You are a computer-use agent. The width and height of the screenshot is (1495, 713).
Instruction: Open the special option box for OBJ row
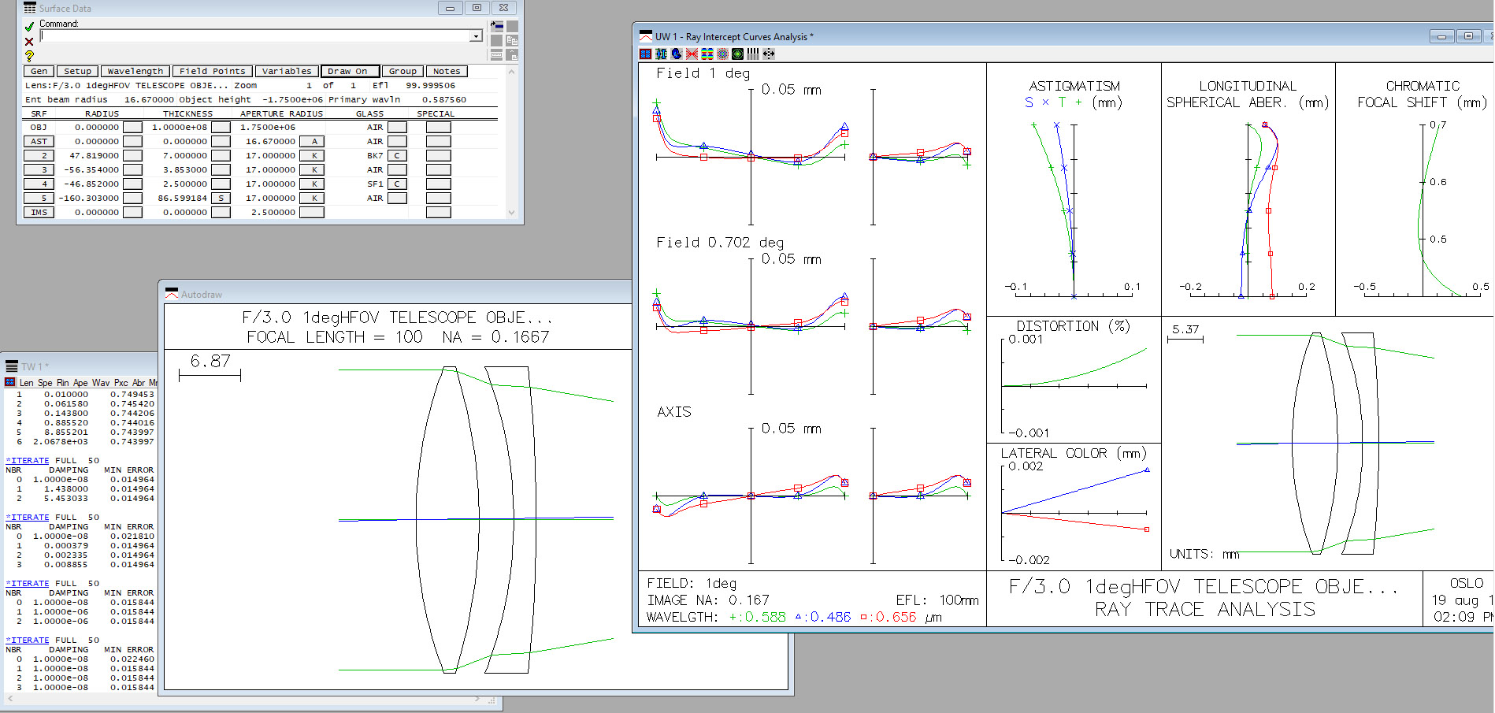pyautogui.click(x=439, y=127)
